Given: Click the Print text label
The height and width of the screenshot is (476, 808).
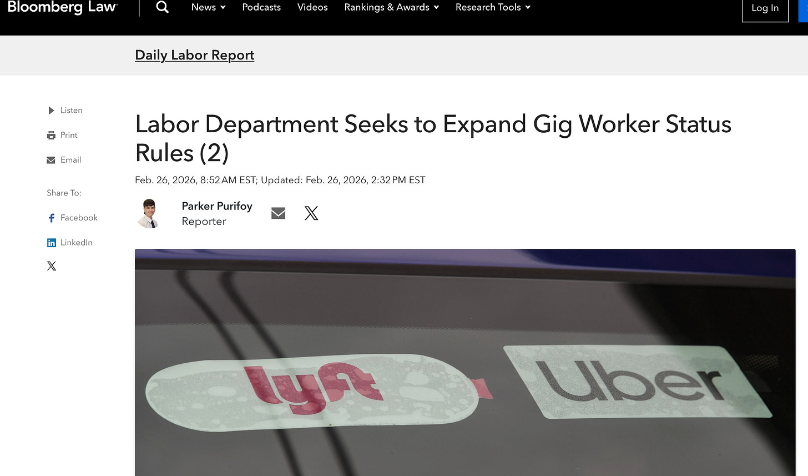Looking at the screenshot, I should (69, 135).
